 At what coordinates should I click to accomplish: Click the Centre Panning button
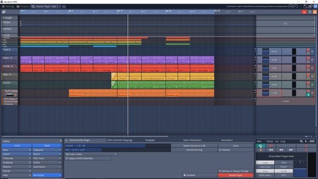pos(194,150)
